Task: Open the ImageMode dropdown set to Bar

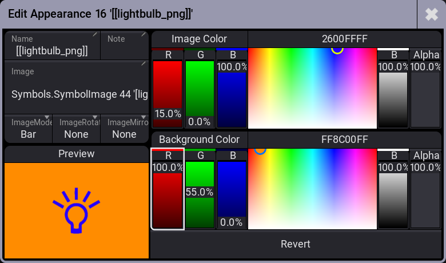Action: (x=29, y=129)
